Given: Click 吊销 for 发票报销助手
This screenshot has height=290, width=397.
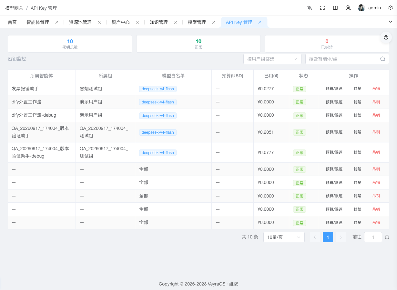Looking at the screenshot, I should coord(376,89).
